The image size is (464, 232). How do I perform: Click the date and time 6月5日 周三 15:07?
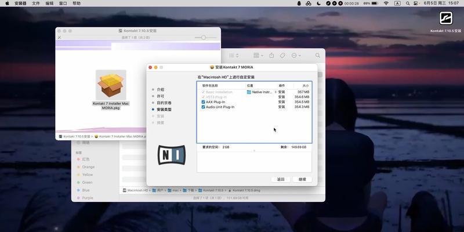point(441,3)
